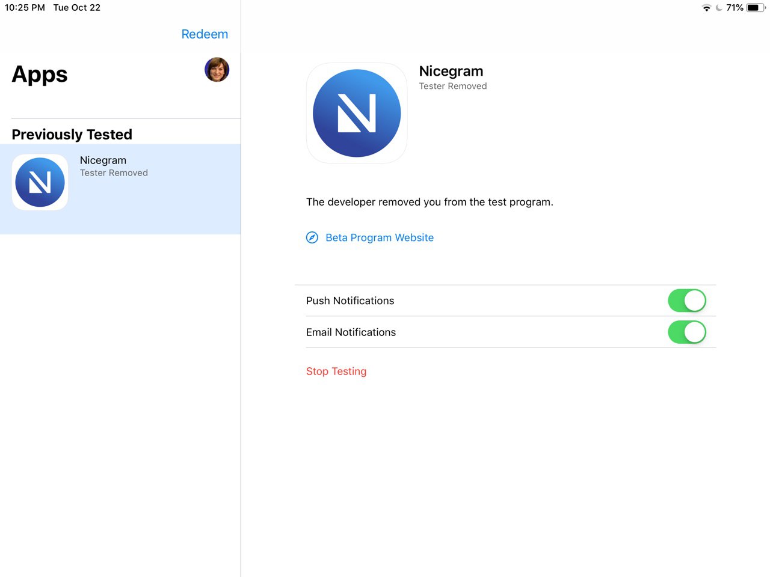
Task: Tap the Wi-Fi status icon
Action: click(706, 8)
